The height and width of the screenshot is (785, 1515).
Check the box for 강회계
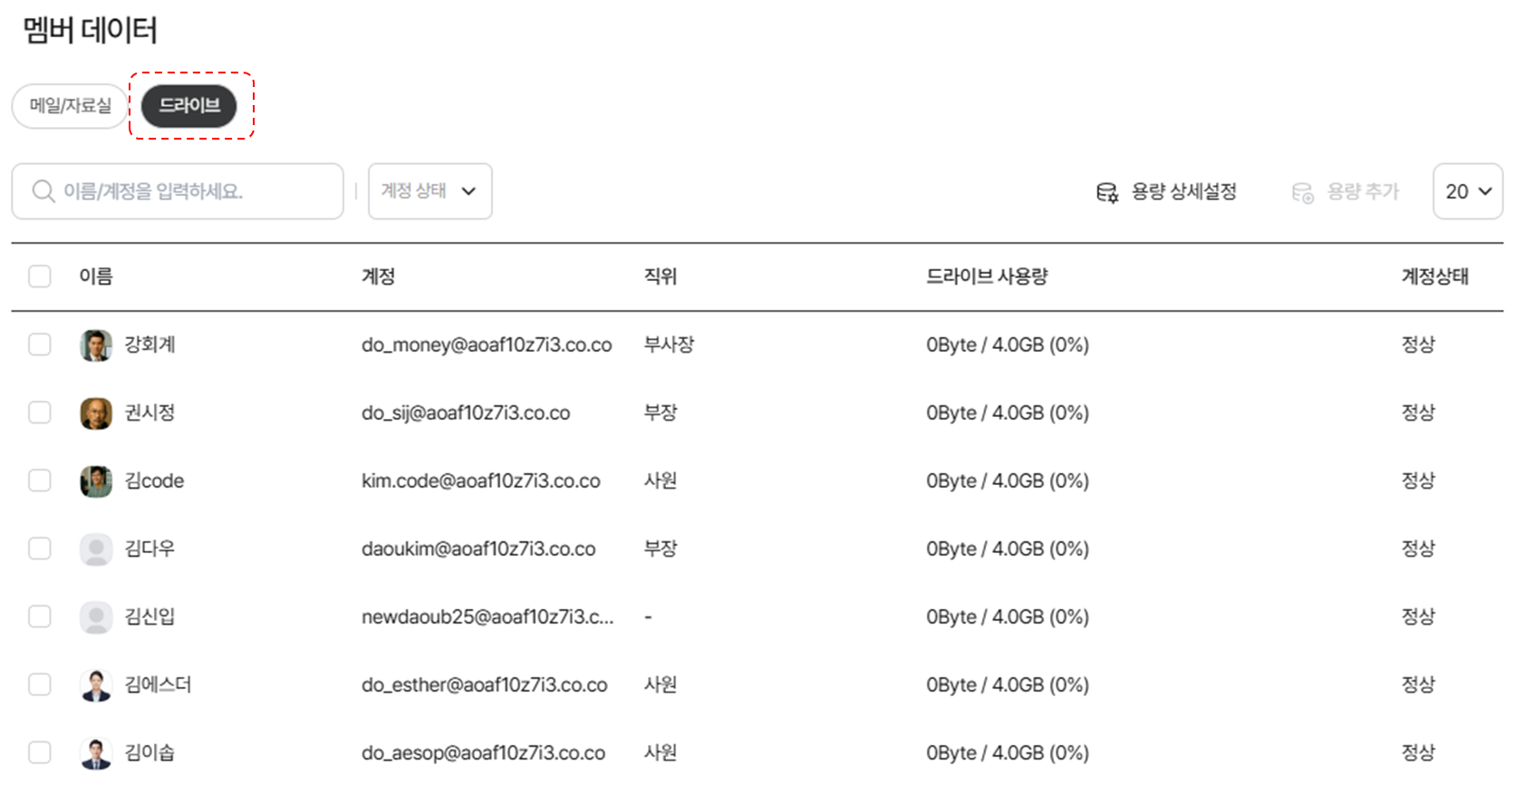pos(40,344)
